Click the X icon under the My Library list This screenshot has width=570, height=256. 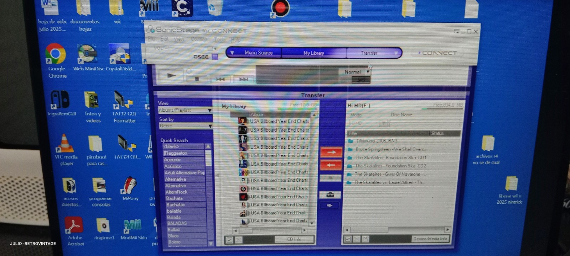[239, 240]
